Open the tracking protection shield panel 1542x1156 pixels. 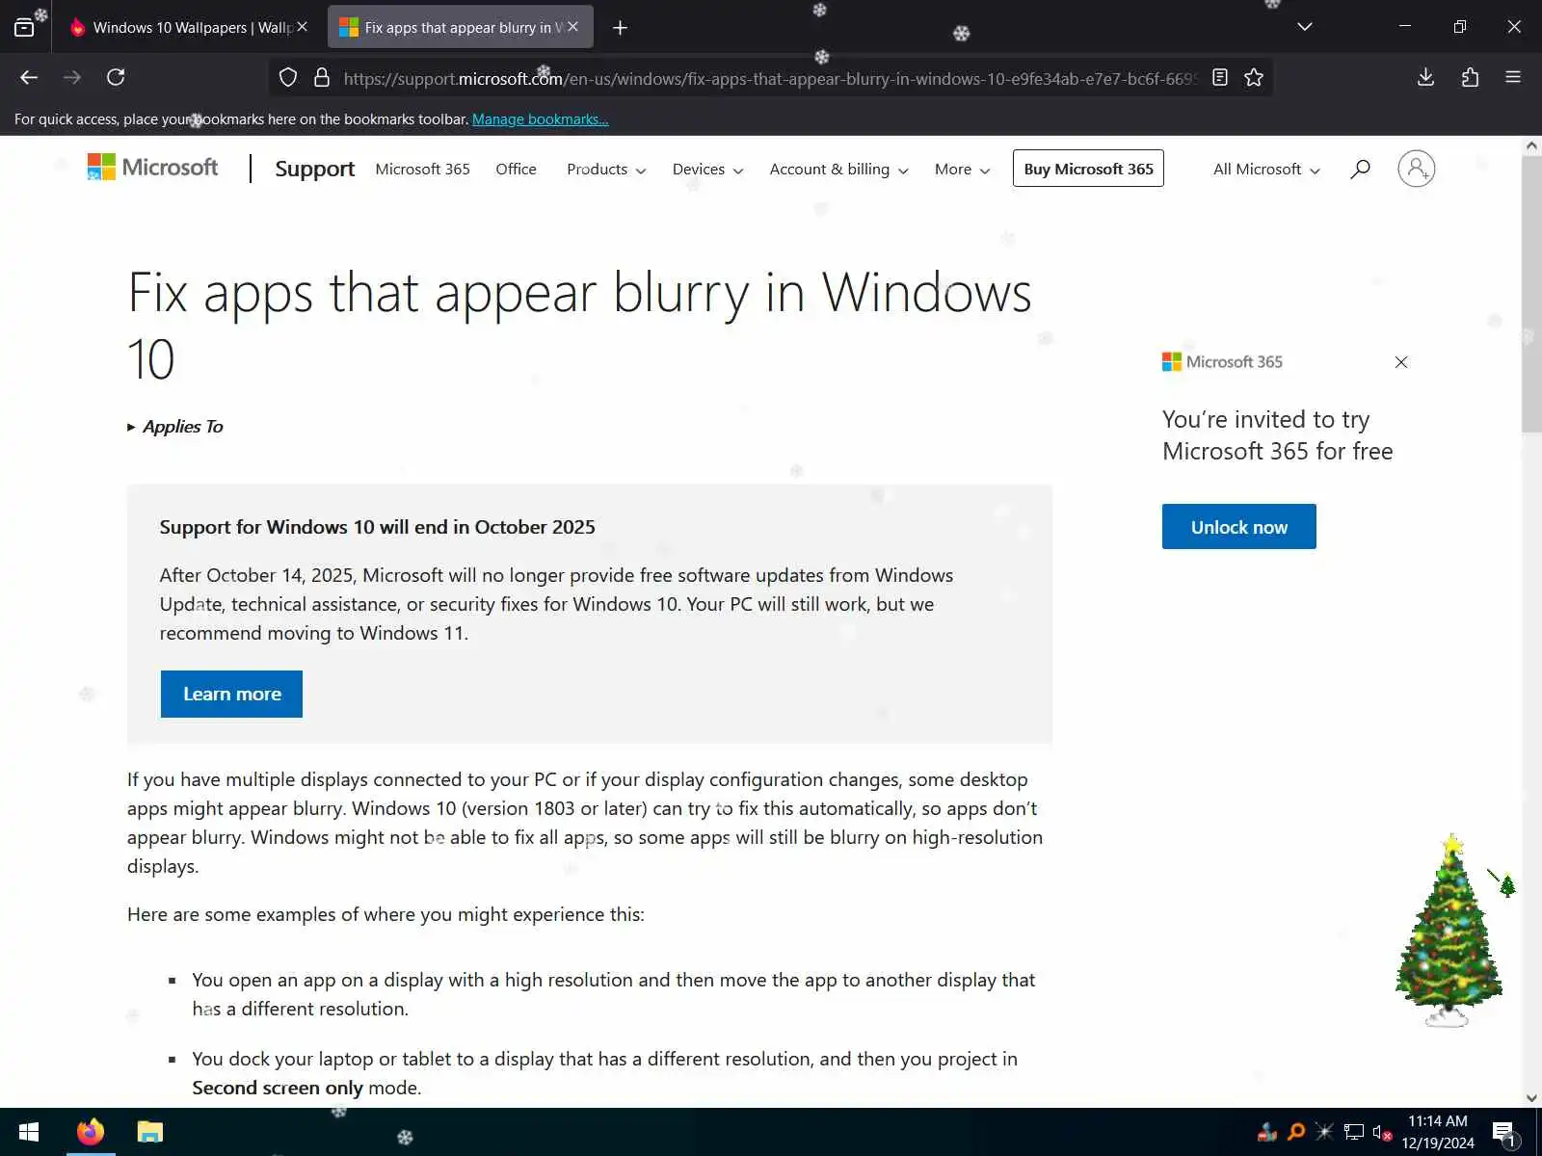click(287, 78)
